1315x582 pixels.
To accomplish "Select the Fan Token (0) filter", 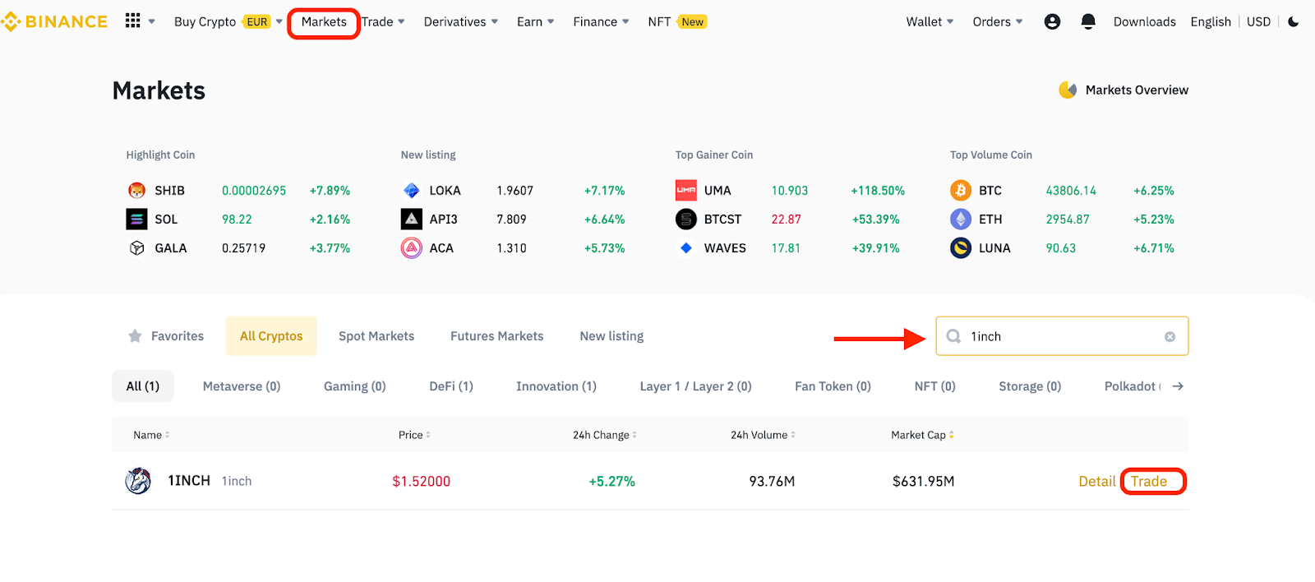I will (833, 386).
